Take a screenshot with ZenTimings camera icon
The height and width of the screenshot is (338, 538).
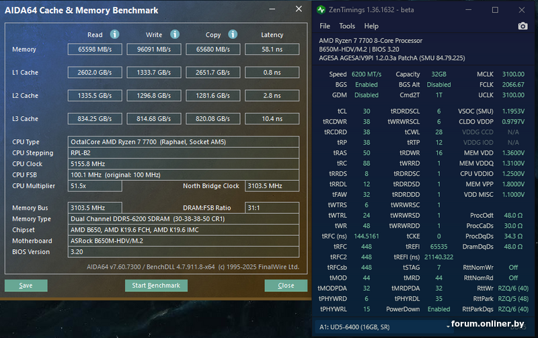click(523, 26)
